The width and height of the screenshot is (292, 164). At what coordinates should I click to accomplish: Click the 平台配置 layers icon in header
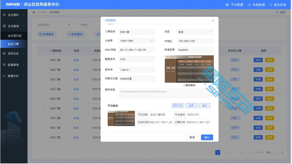[x=227, y=5]
